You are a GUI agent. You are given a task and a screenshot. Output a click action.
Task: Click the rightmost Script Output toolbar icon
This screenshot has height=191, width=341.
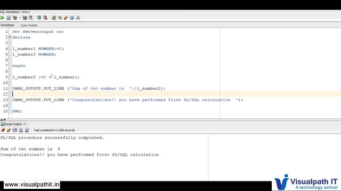(27, 130)
